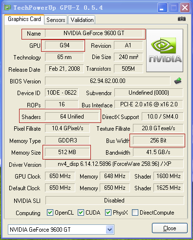Open the Validation tab
The image size is (193, 240).
tap(82, 20)
